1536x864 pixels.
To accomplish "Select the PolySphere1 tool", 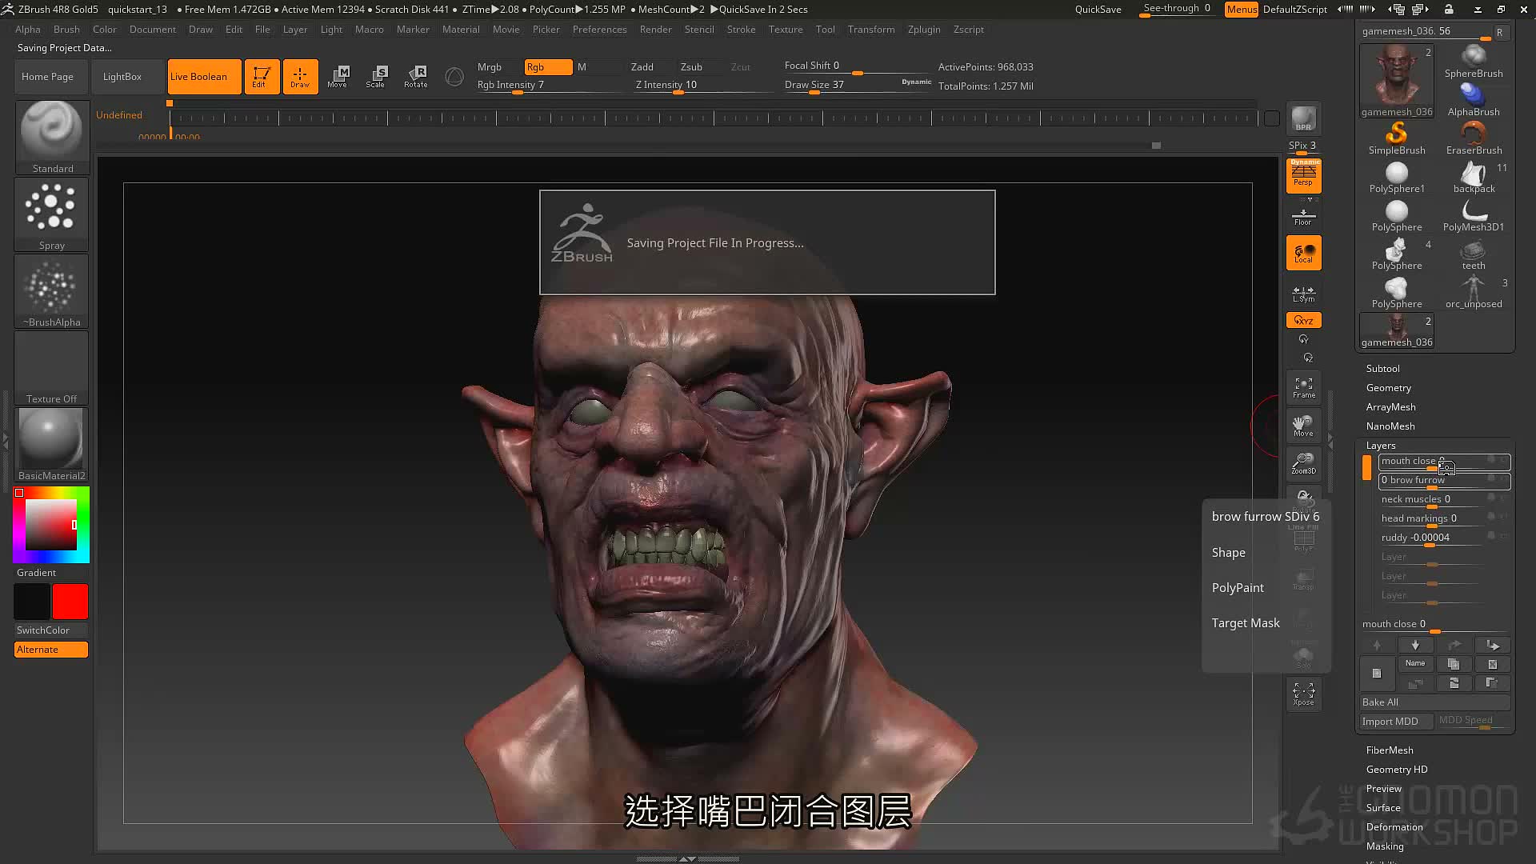I will point(1397,177).
